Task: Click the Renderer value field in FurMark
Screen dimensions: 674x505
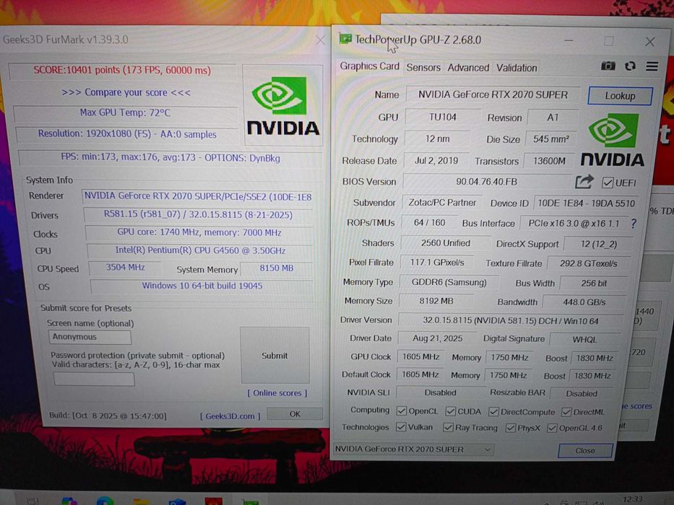Action: tap(198, 196)
